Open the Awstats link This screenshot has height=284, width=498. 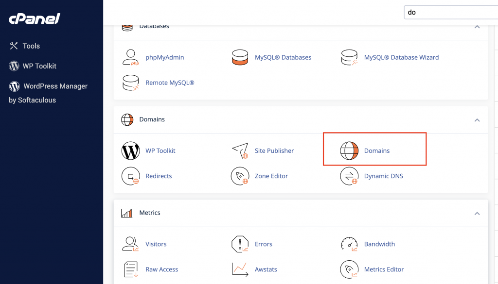click(266, 269)
